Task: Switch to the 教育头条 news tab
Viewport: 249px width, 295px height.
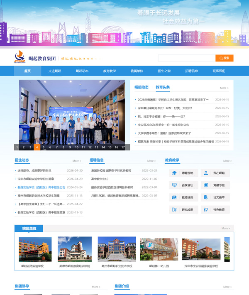Action: [x=163, y=87]
